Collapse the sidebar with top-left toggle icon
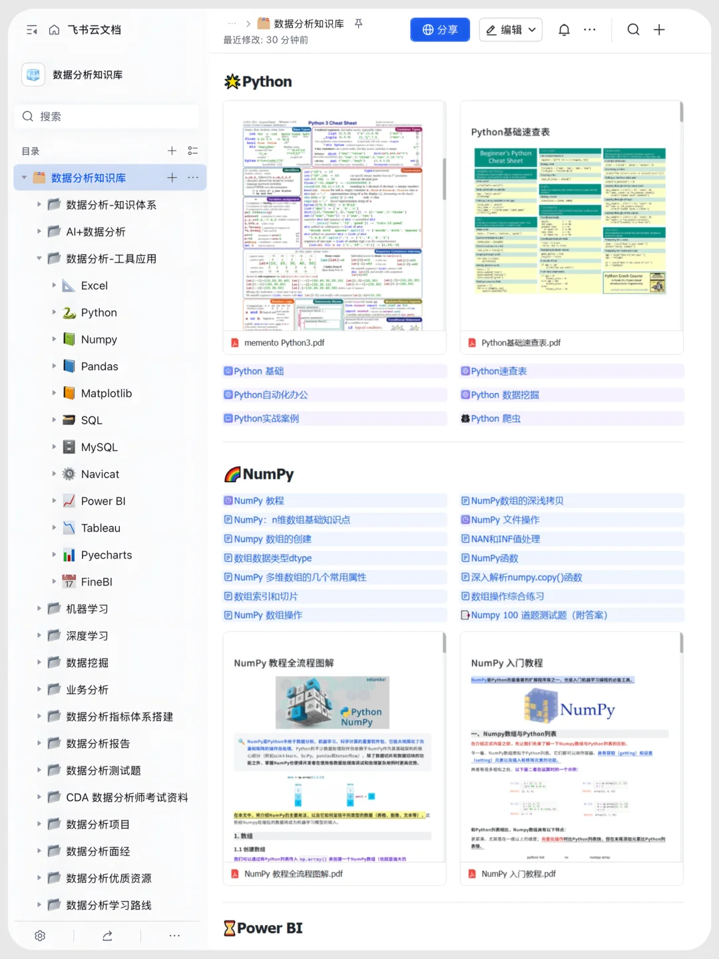719x959 pixels. [x=31, y=30]
